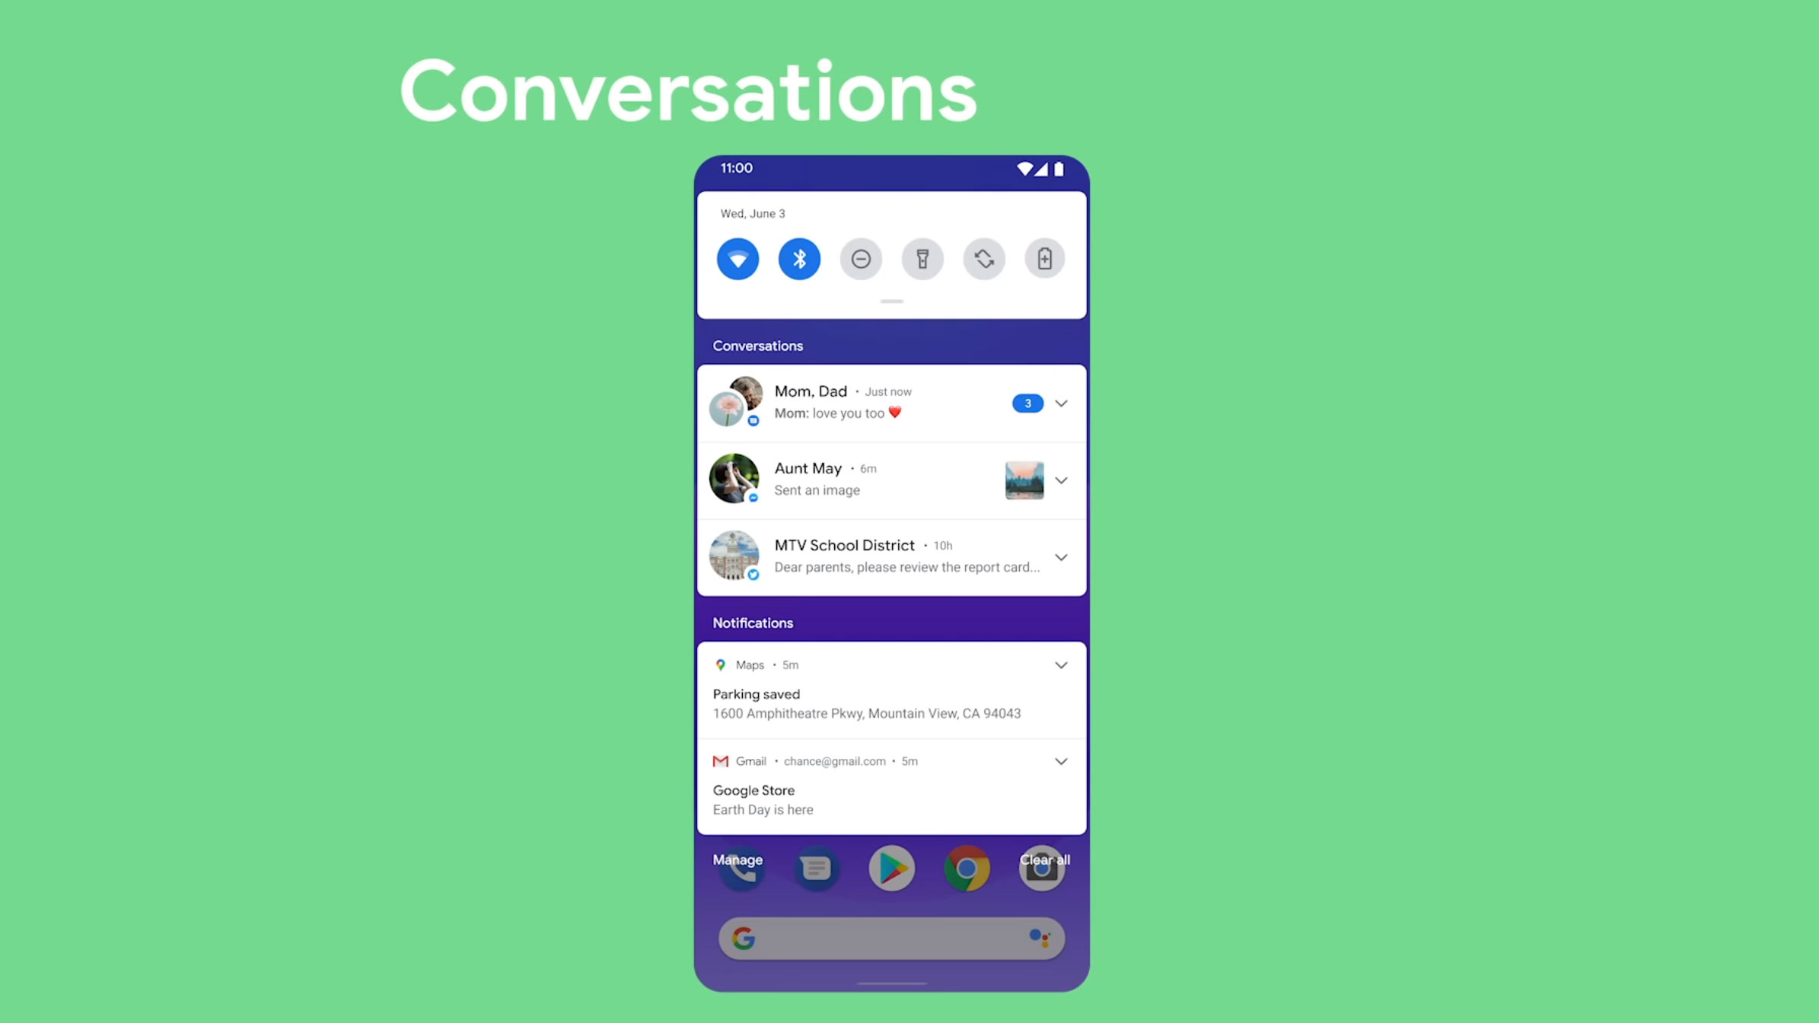This screenshot has width=1819, height=1023.
Task: Open Google Play Store icon in dock
Action: click(x=890, y=868)
